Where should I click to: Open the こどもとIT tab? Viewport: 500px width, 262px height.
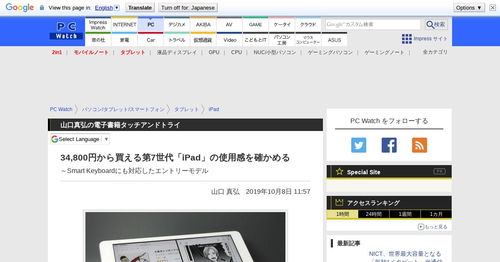[x=255, y=40]
